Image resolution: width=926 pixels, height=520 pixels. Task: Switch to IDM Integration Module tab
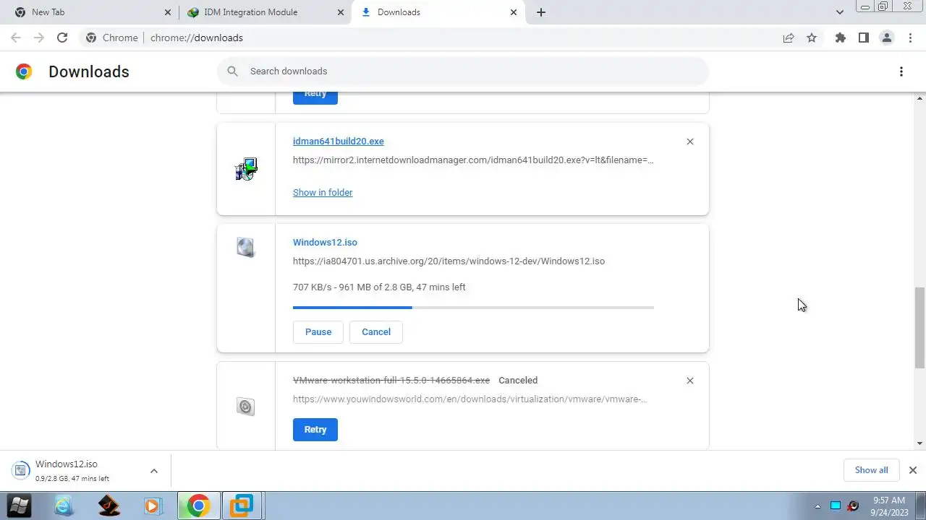[x=265, y=12]
